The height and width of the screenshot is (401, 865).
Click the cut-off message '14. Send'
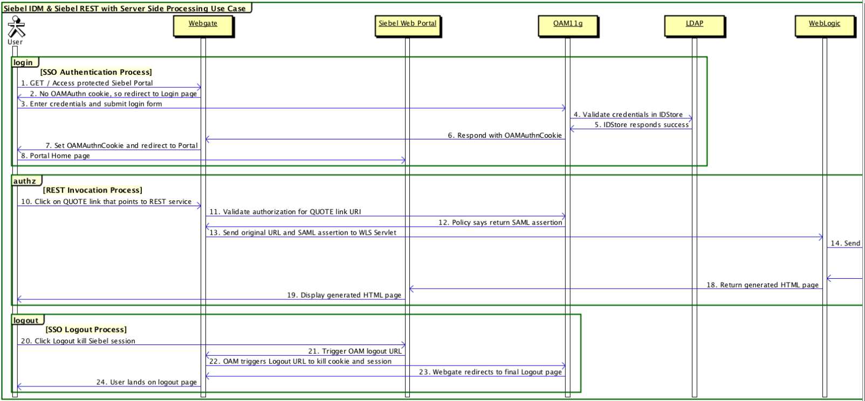click(846, 243)
